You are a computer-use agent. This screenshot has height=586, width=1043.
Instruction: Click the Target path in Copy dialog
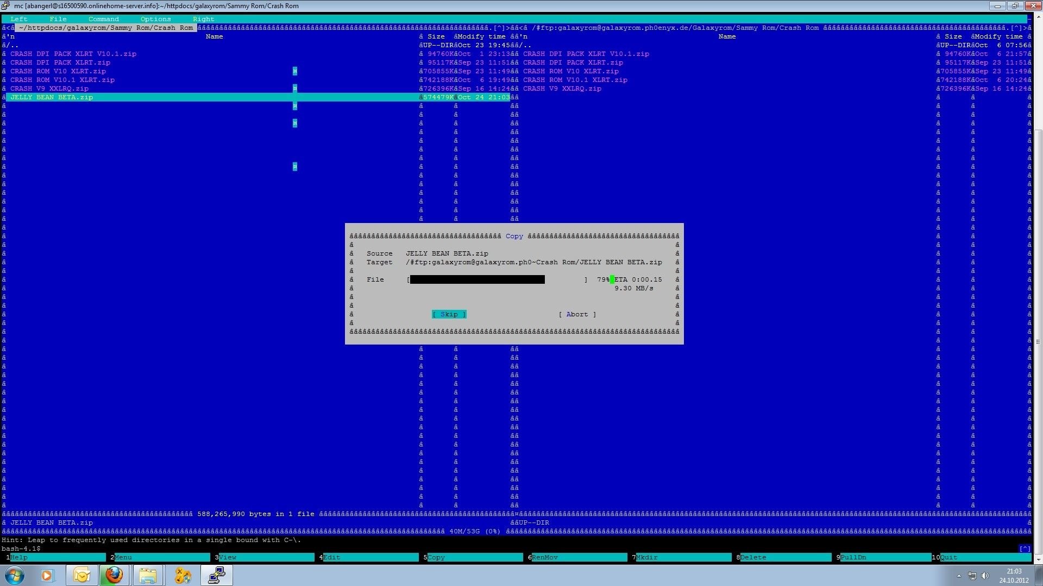coord(534,262)
